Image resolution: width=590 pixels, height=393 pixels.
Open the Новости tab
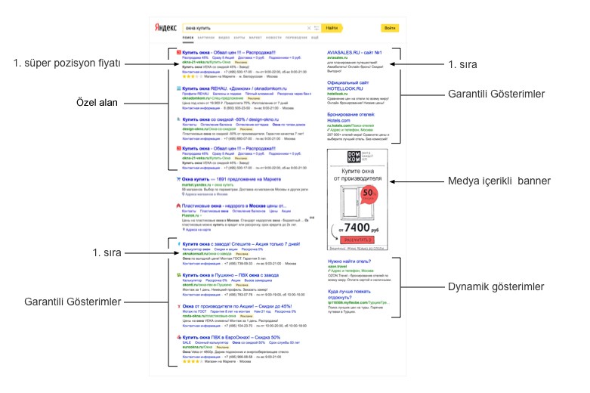point(273,38)
